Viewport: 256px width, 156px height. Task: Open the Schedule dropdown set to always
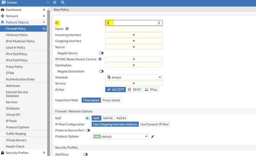(134, 77)
